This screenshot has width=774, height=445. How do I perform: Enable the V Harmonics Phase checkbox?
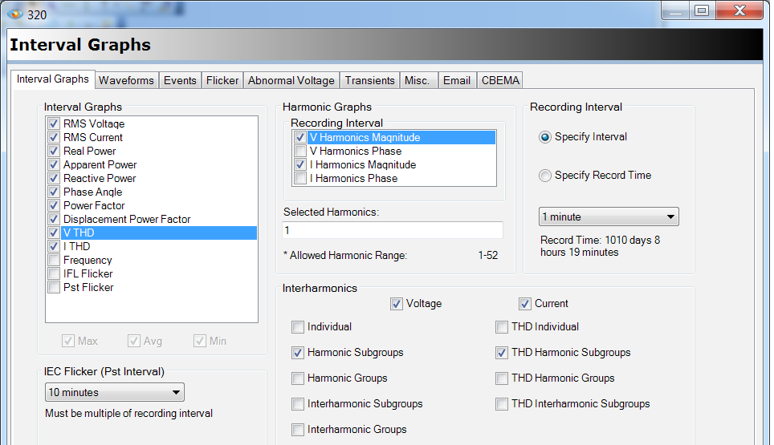pos(299,151)
